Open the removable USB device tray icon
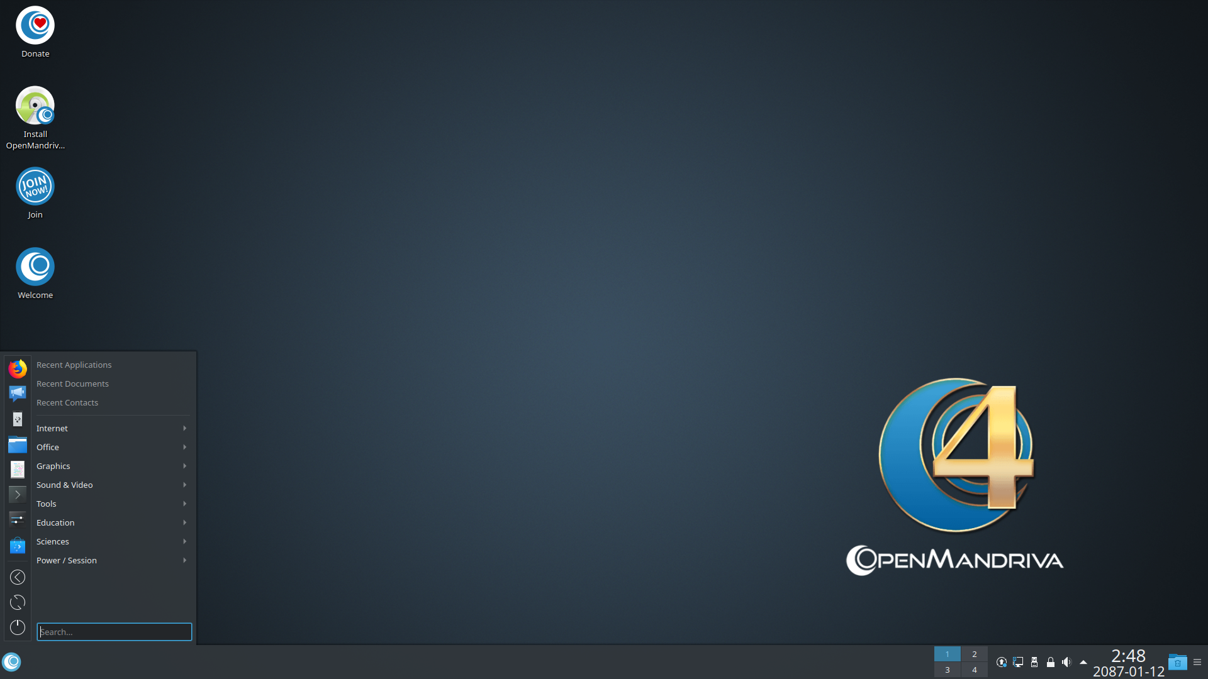Viewport: 1208px width, 679px height. click(x=1034, y=662)
